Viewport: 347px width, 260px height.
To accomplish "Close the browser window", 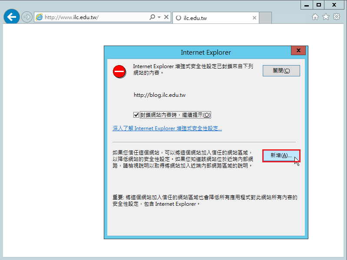I will [x=334, y=5].
